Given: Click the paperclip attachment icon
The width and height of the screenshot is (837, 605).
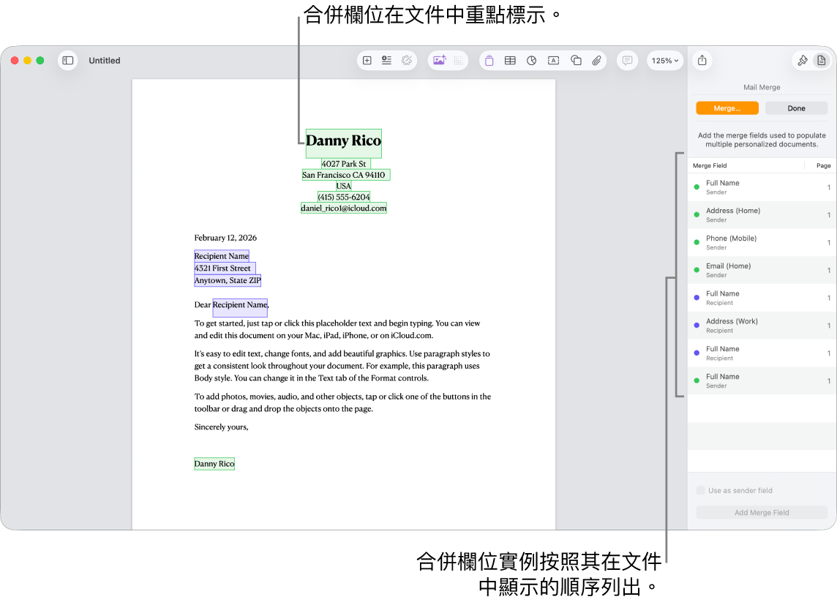Looking at the screenshot, I should coord(596,60).
